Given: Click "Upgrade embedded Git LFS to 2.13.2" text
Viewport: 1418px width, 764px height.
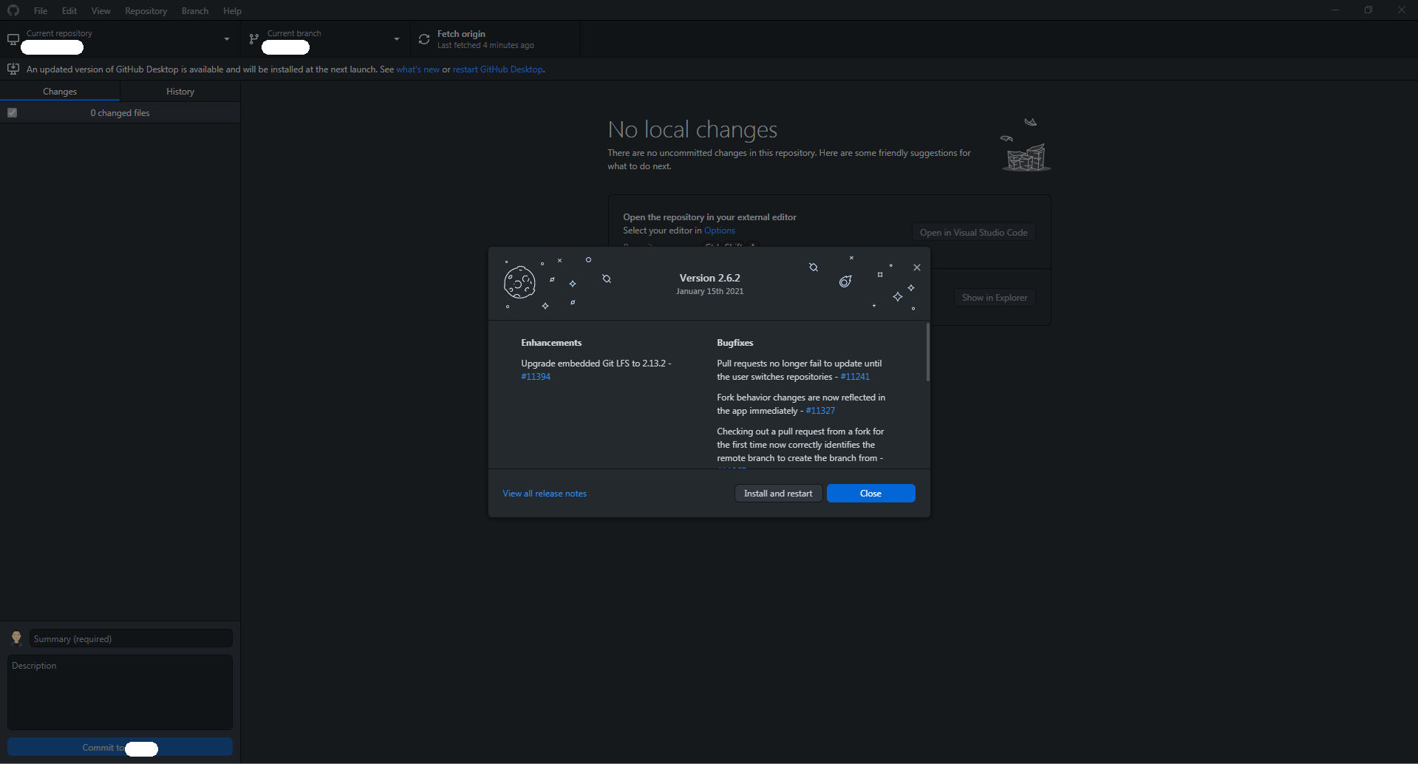Looking at the screenshot, I should coord(593,364).
